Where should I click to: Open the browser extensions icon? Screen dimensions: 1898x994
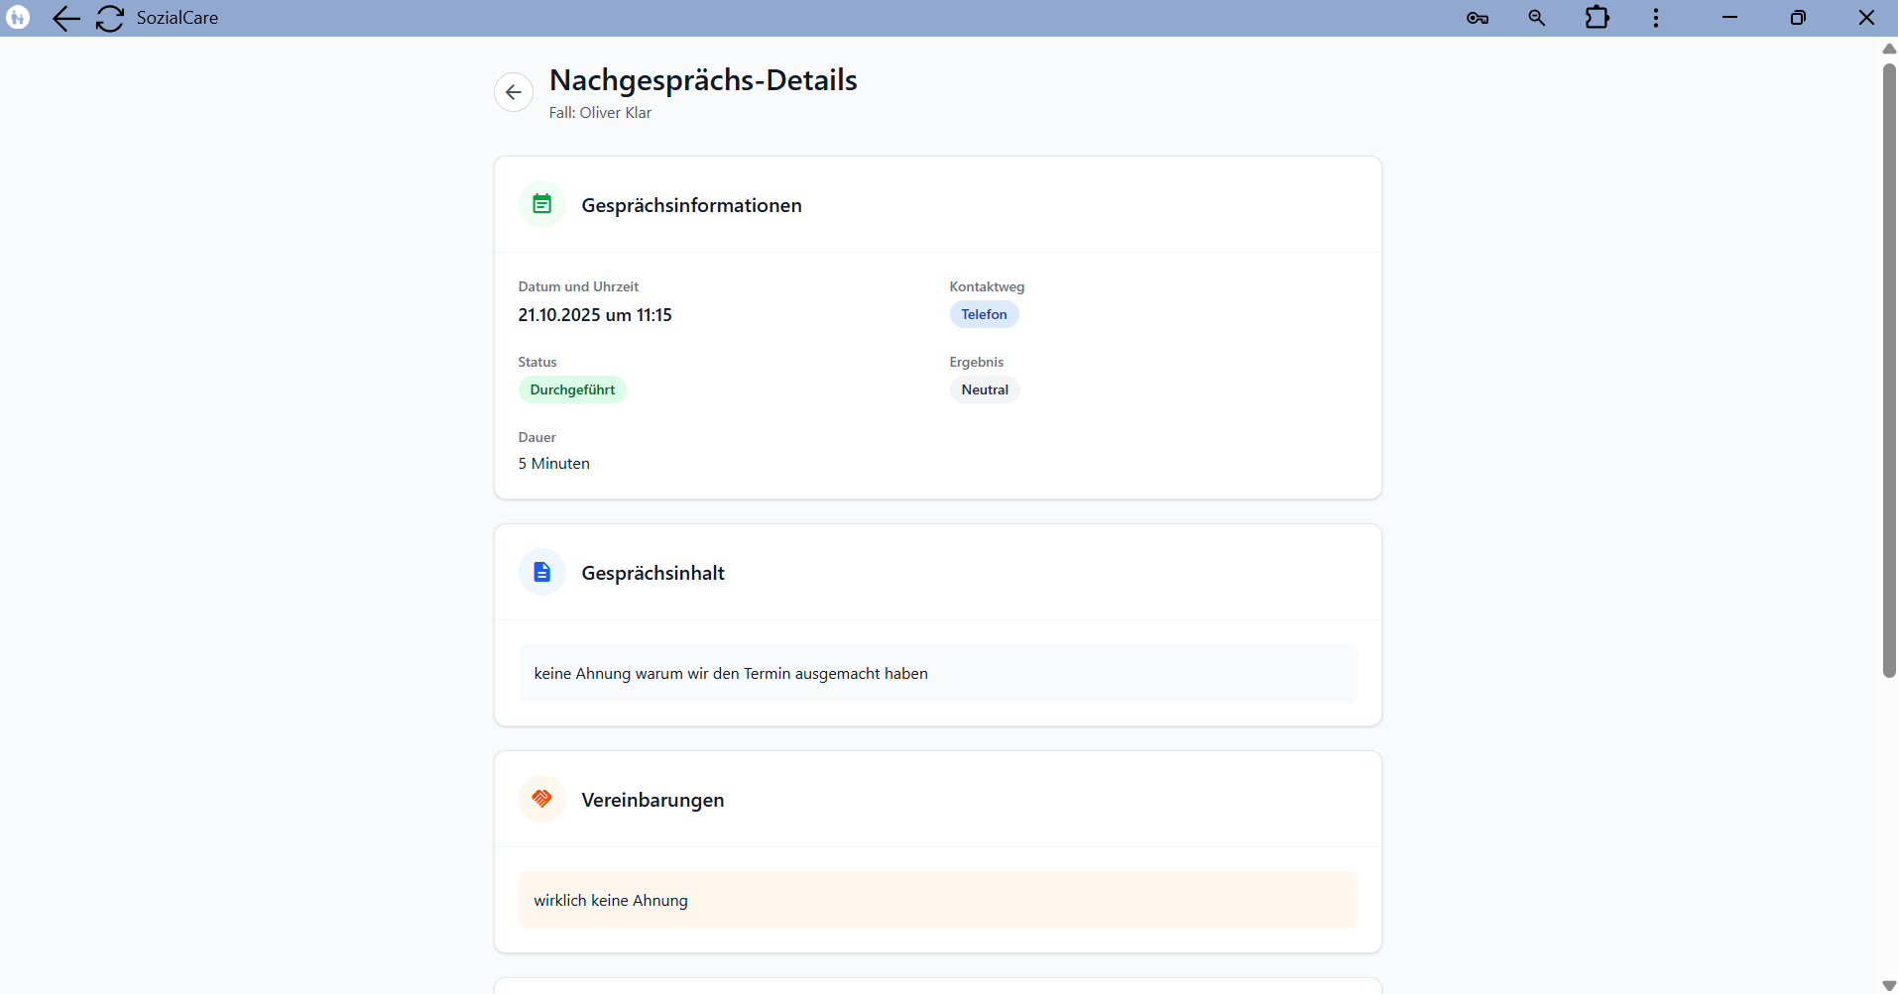[1597, 17]
